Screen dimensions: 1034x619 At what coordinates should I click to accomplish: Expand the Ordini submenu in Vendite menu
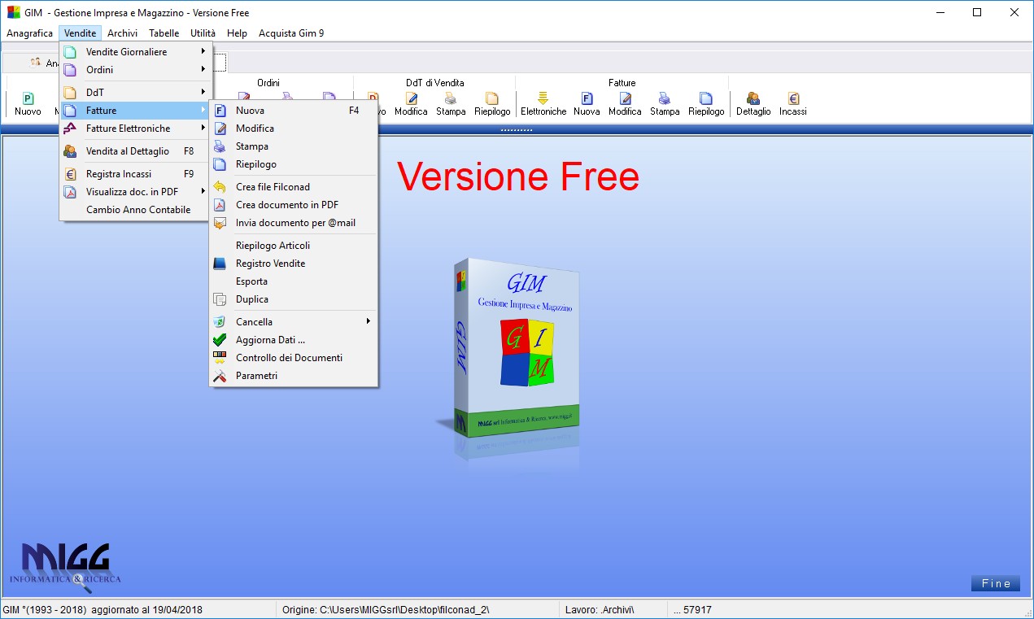pyautogui.click(x=135, y=70)
